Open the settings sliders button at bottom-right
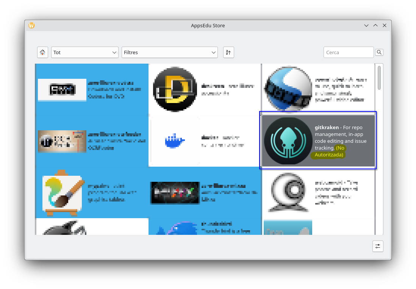Viewport: 416px width, 289px height. coord(378,246)
